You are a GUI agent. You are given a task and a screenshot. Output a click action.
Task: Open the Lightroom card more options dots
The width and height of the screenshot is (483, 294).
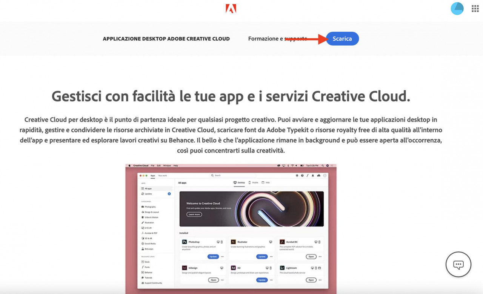point(320,280)
